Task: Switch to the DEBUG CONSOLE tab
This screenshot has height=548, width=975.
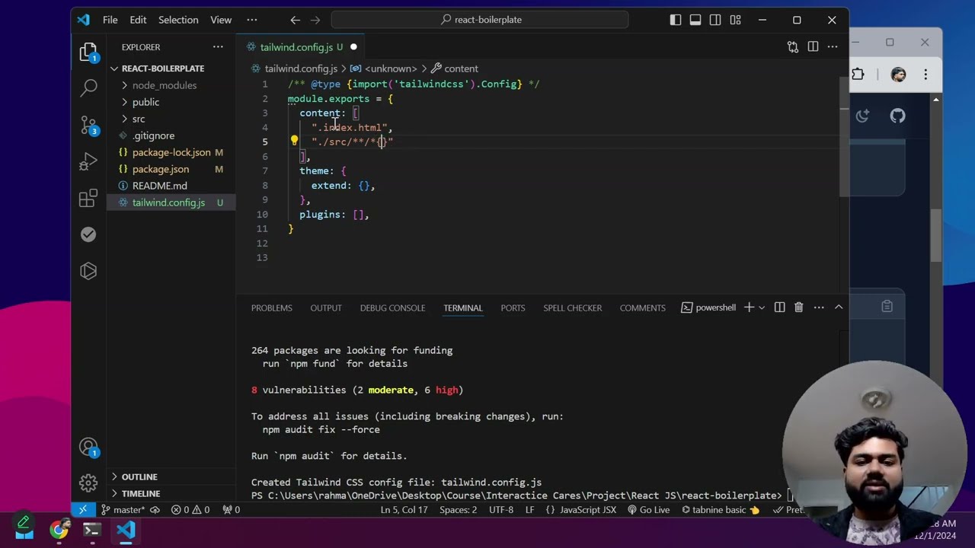Action: pos(392,307)
